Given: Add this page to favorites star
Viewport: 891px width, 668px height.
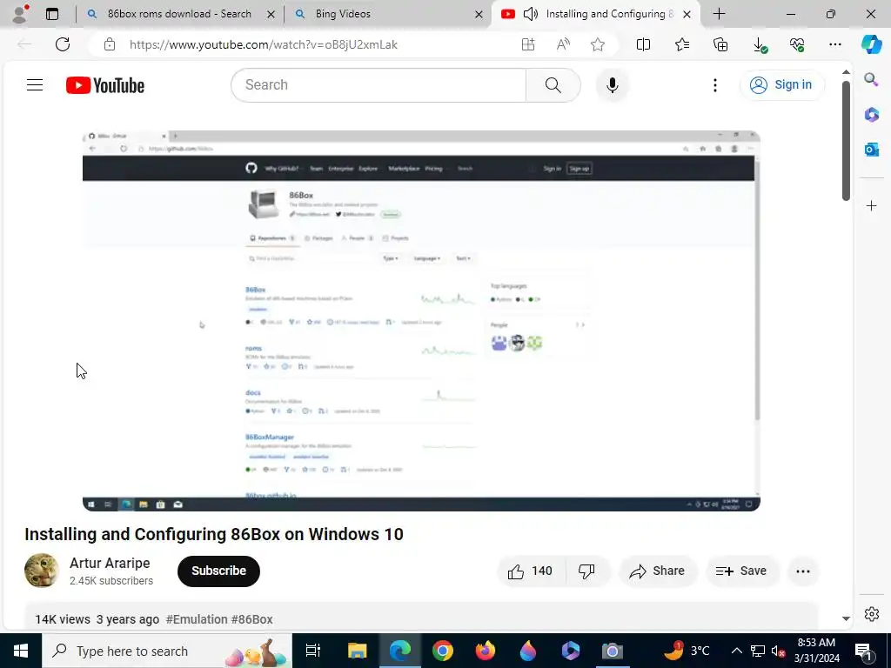Looking at the screenshot, I should tap(597, 44).
